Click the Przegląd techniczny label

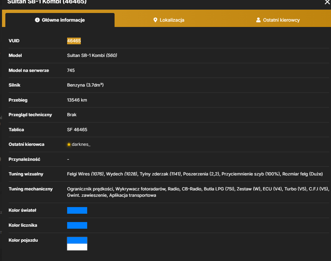tap(30, 115)
